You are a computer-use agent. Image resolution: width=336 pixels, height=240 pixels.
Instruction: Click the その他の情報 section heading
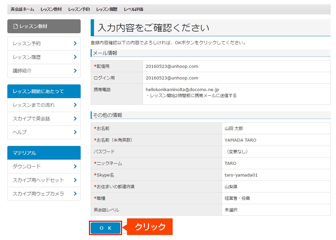tap(108, 115)
